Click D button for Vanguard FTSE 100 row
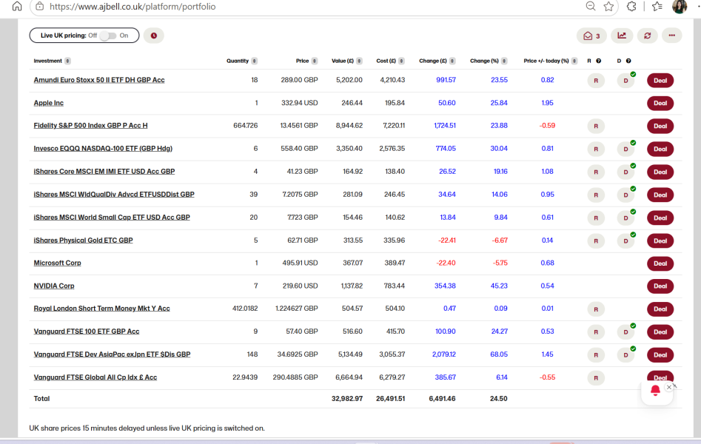 tap(626, 332)
